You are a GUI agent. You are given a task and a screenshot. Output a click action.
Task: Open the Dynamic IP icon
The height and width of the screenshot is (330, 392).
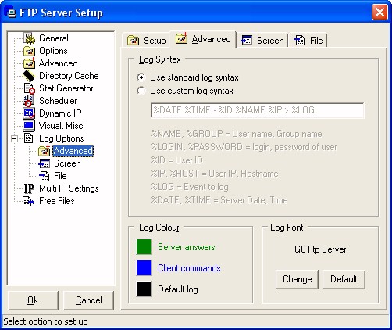click(x=29, y=113)
